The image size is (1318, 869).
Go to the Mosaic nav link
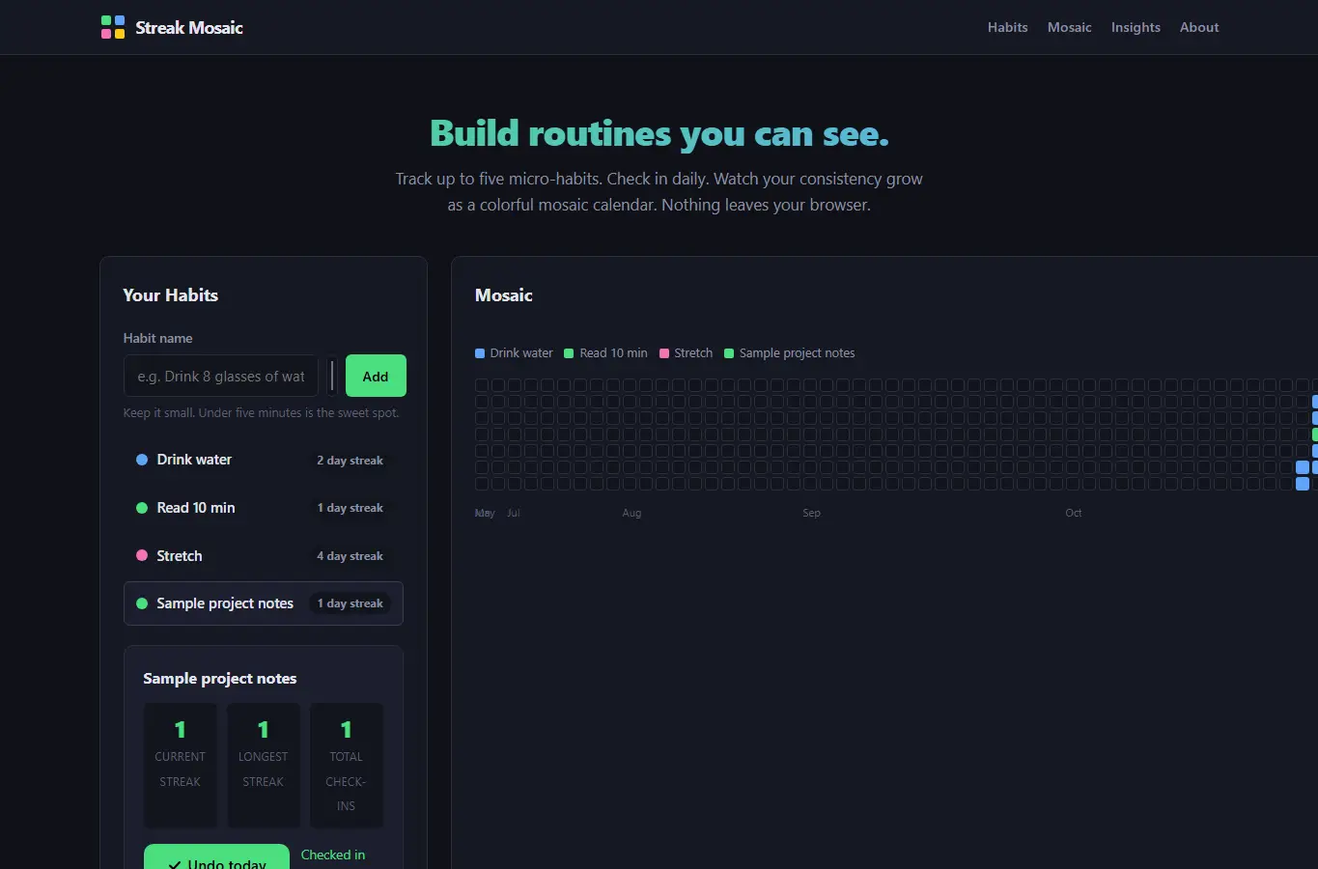click(x=1069, y=27)
